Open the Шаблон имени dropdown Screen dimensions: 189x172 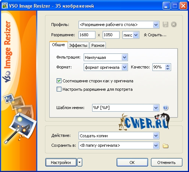click(x=156, y=108)
